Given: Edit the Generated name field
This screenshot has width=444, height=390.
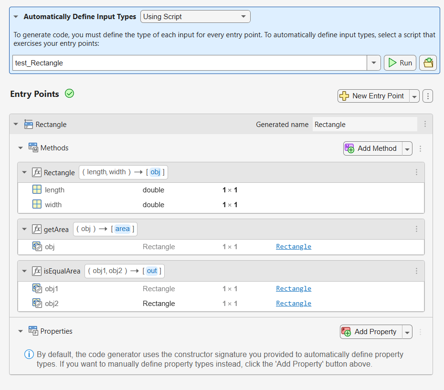Looking at the screenshot, I should point(365,124).
